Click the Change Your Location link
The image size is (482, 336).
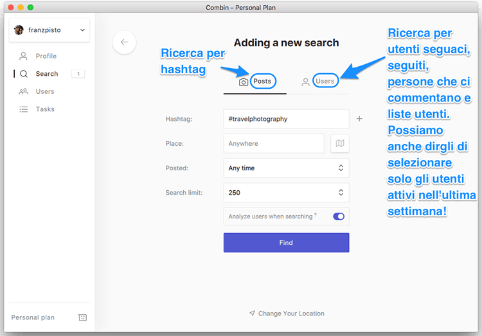click(290, 314)
